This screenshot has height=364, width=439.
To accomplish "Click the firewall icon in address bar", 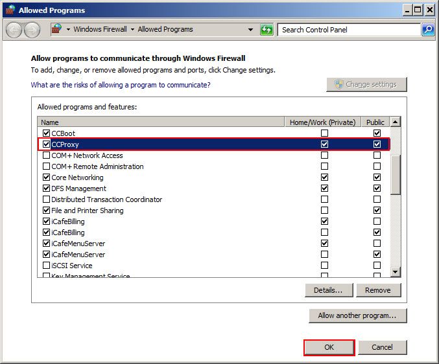I will (57, 29).
